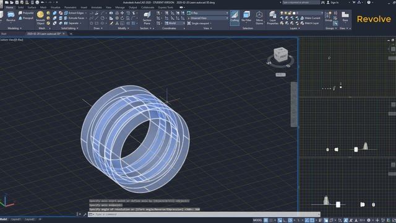Viewport: 396px width, 223px height.
Task: Click the Save icon in Quick Access toolbar
Action: (17, 2)
